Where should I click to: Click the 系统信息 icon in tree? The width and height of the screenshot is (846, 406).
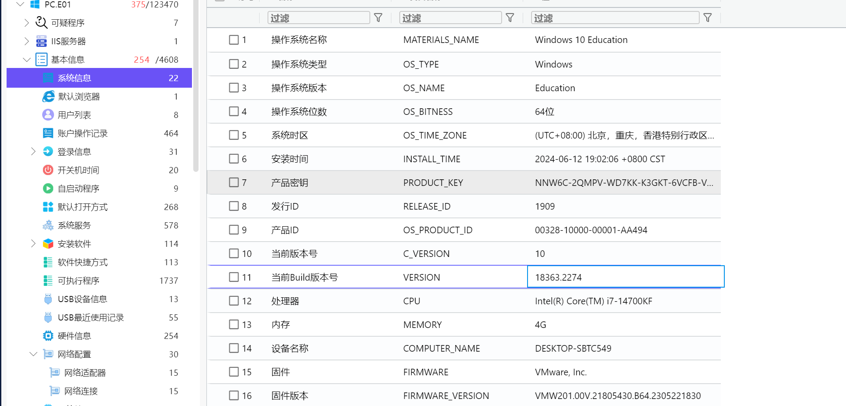pos(48,78)
